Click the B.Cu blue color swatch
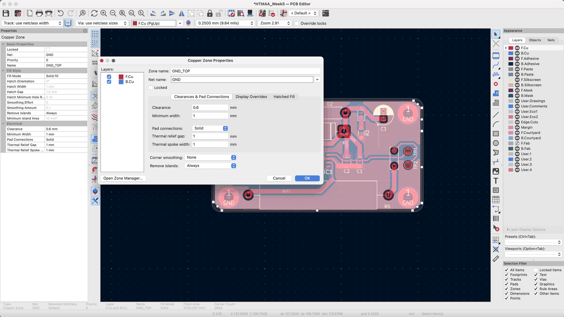The image size is (564, 317). point(511,53)
